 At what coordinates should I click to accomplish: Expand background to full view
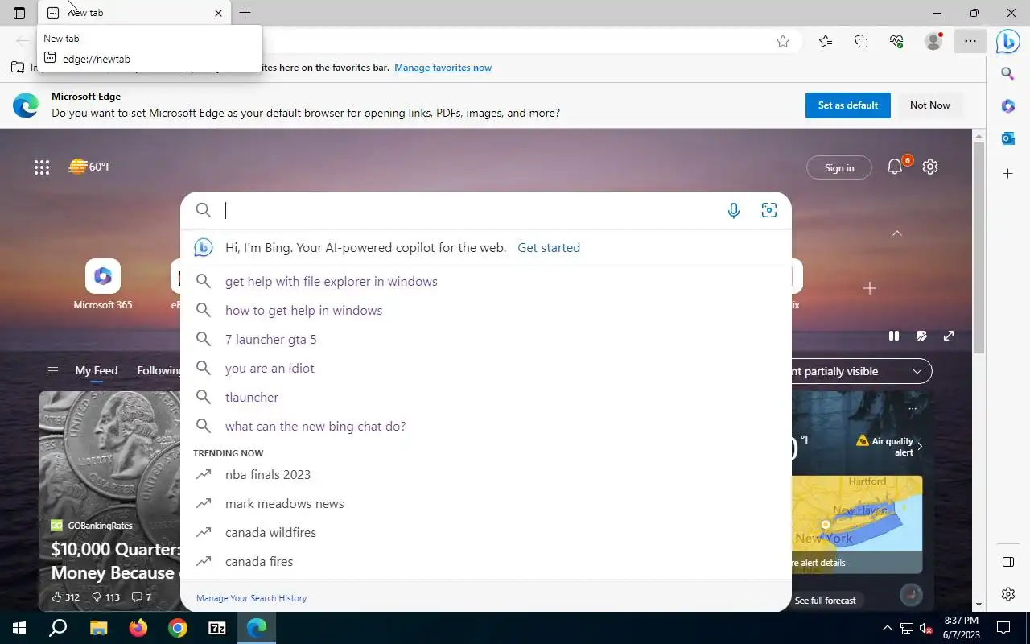949,336
